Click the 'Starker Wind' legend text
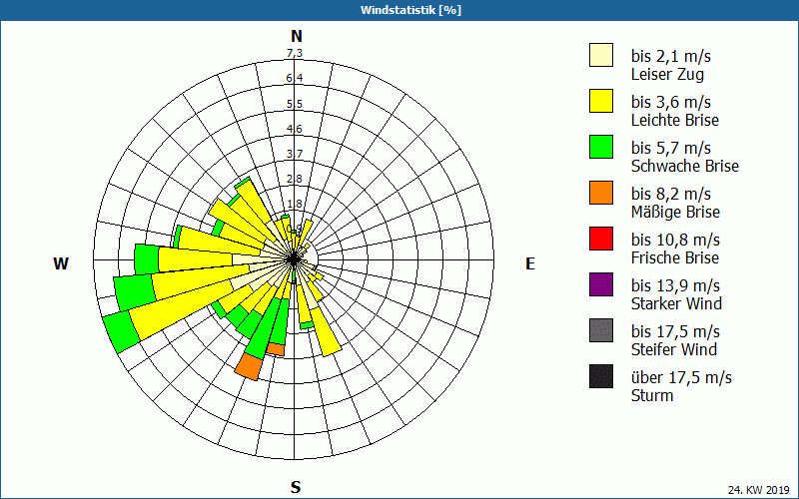 (x=677, y=303)
